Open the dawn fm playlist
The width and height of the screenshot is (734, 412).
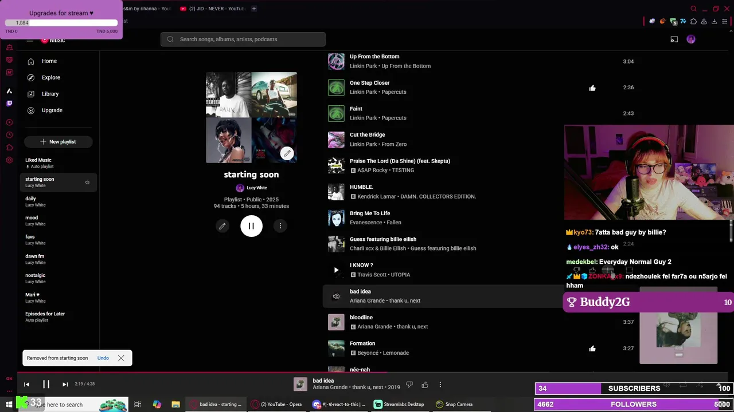57,259
